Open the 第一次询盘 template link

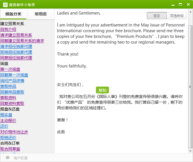10,69
